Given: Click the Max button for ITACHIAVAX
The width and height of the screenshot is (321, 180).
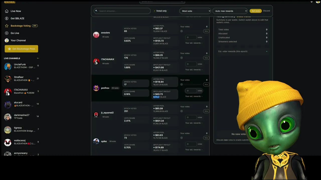Looking at the screenshot, I should 206,58.
